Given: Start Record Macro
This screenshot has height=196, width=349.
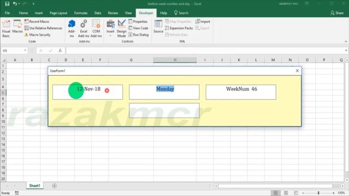Looking at the screenshot, I should (37, 22).
